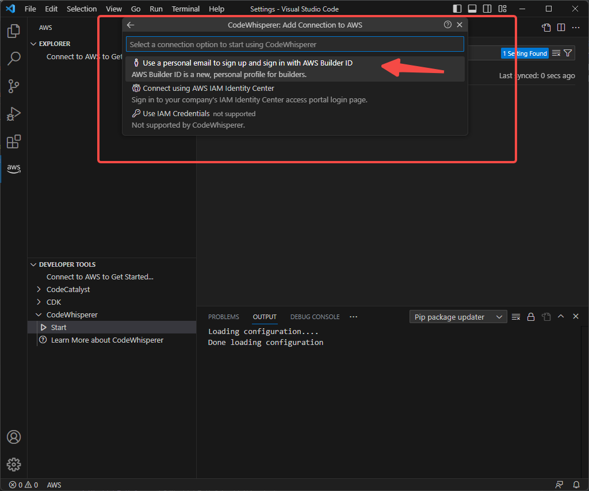Focus the connection option search field
Screen dimensions: 589x491
[x=295, y=44]
